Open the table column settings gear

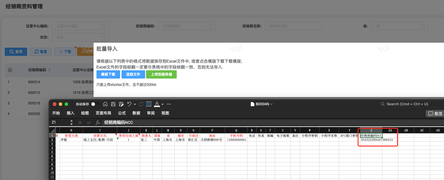[10, 70]
